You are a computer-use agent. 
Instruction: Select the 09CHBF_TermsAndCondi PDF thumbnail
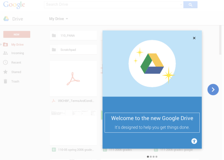pos(73,79)
